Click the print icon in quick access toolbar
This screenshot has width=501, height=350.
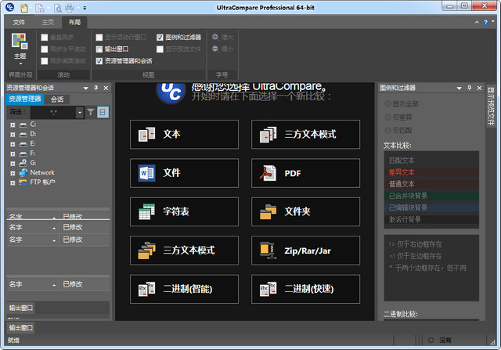pos(70,8)
